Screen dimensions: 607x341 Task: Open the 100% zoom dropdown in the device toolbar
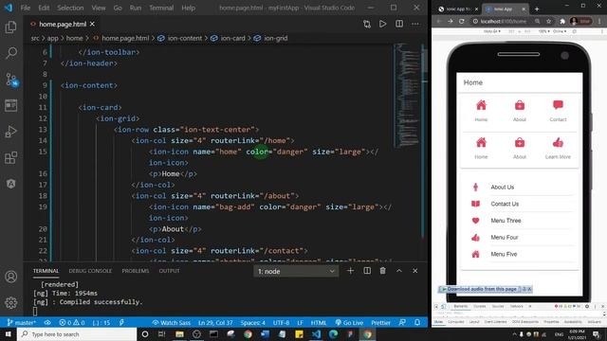(x=544, y=31)
